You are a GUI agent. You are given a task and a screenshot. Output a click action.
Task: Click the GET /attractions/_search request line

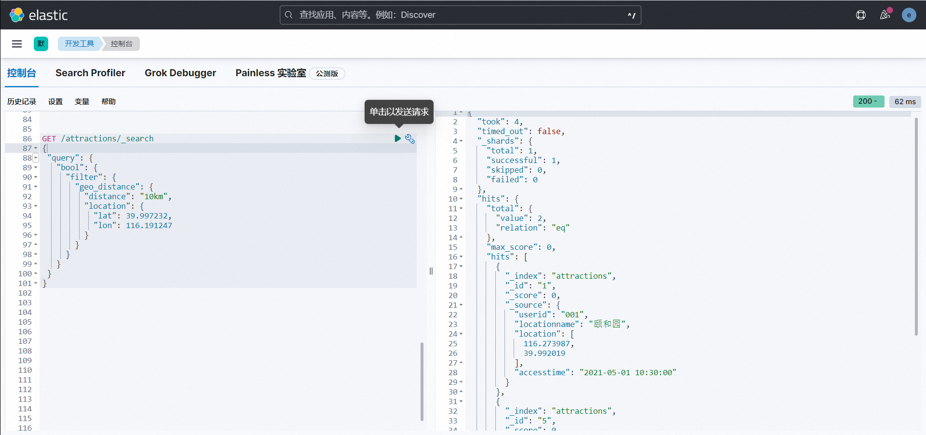pyautogui.click(x=98, y=138)
